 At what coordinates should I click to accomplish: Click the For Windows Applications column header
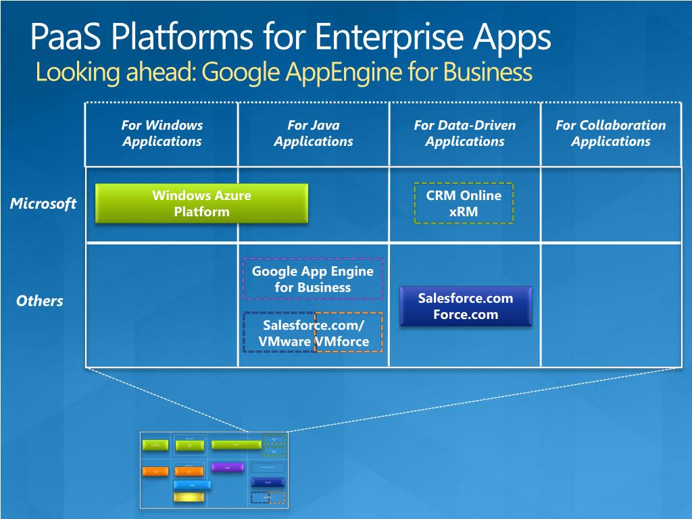[x=162, y=133]
